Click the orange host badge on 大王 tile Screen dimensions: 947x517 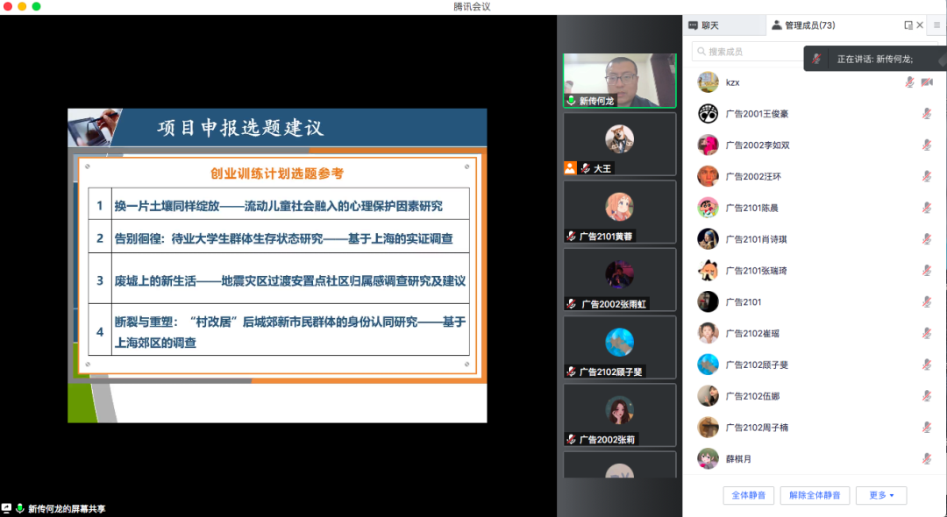click(x=570, y=168)
